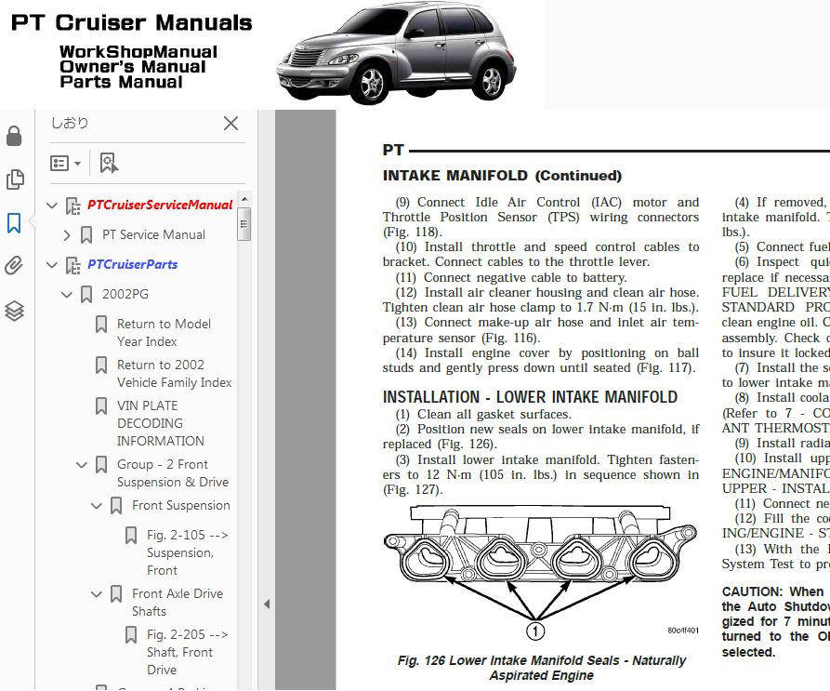830x691 pixels.
Task: Click the Owner's Manual banner text
Action: pos(132,67)
